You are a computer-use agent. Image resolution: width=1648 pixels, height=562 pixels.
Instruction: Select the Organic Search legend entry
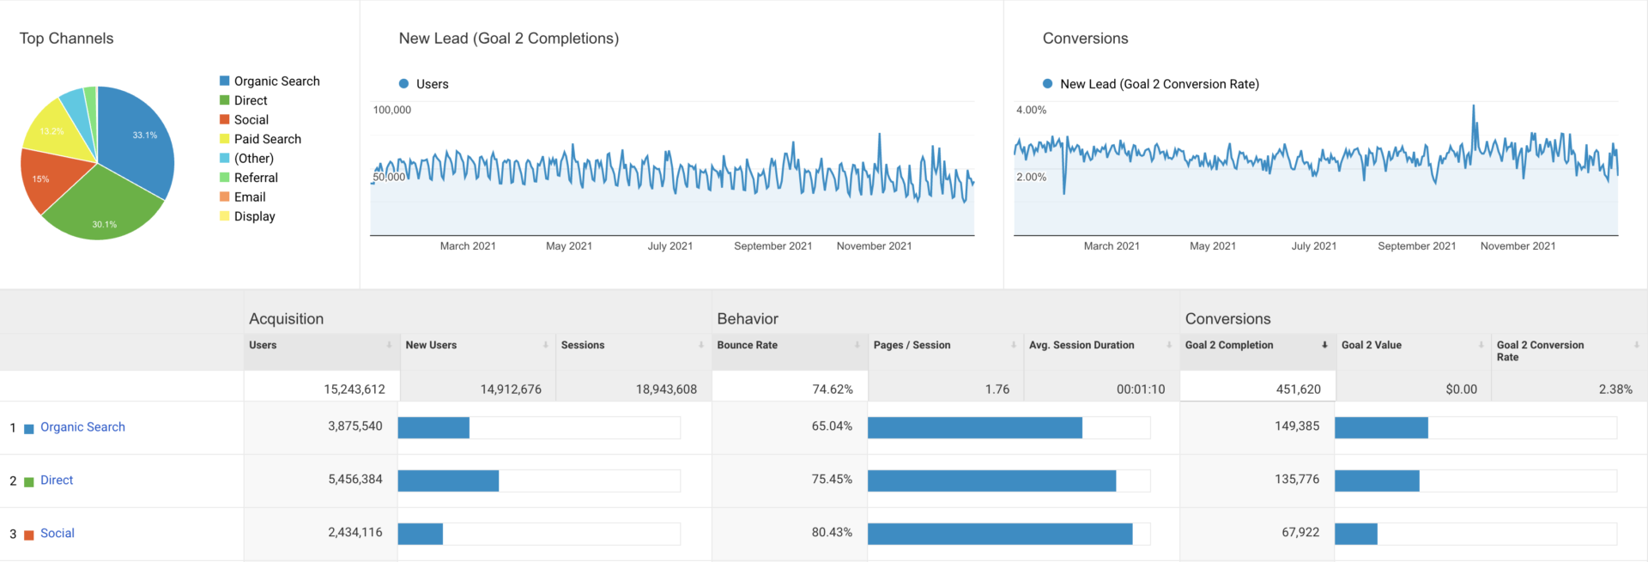276,82
